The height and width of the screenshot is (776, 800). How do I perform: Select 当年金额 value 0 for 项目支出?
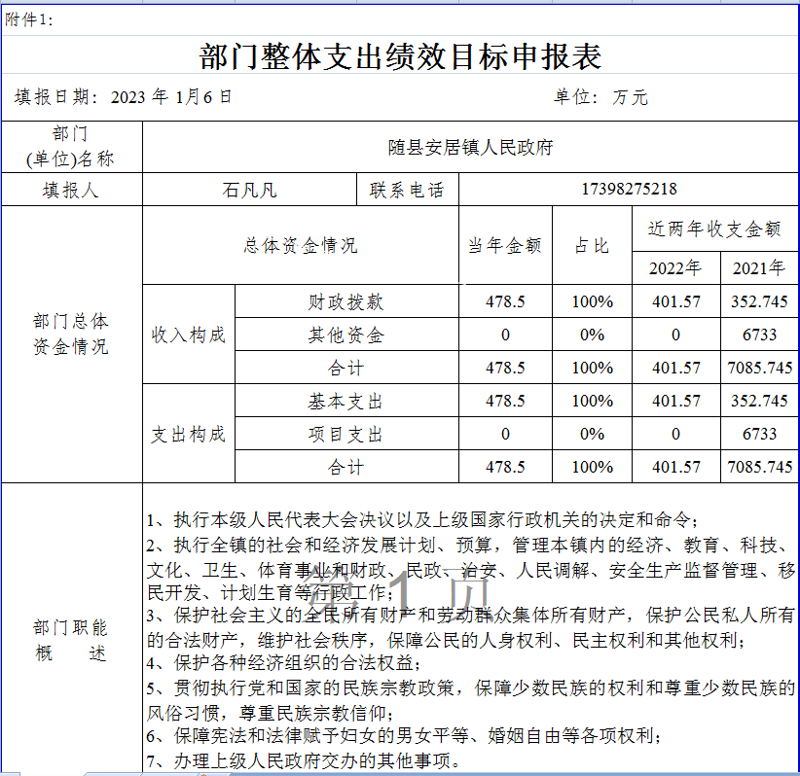click(505, 434)
